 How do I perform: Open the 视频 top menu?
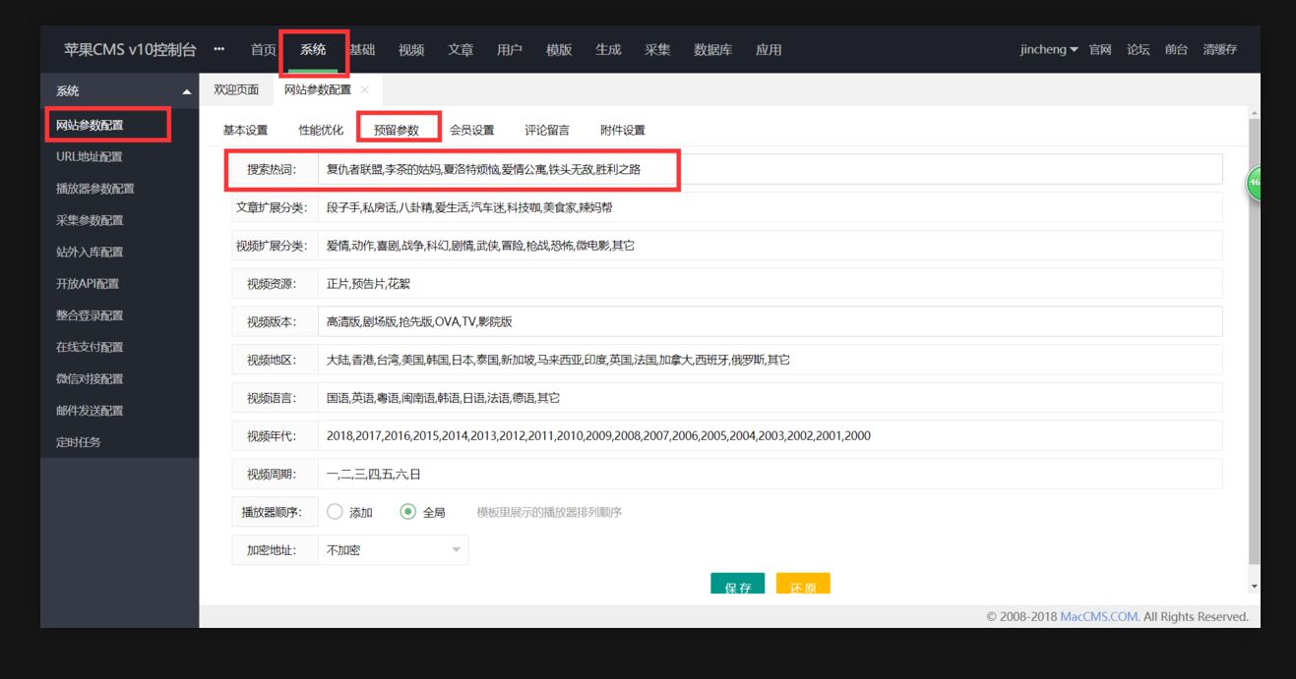(411, 49)
